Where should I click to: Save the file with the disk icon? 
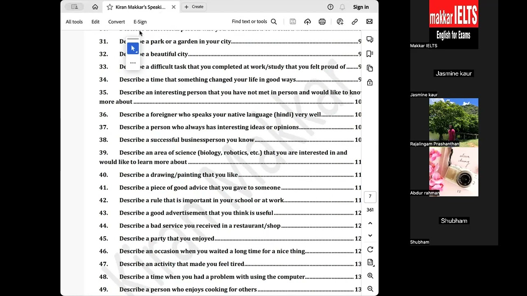click(293, 22)
